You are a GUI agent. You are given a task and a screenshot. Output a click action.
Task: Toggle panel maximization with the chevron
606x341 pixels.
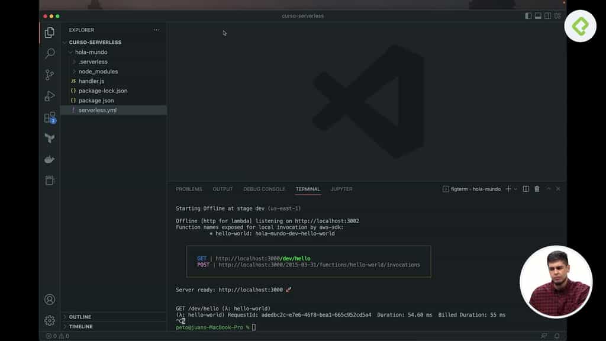(x=549, y=188)
